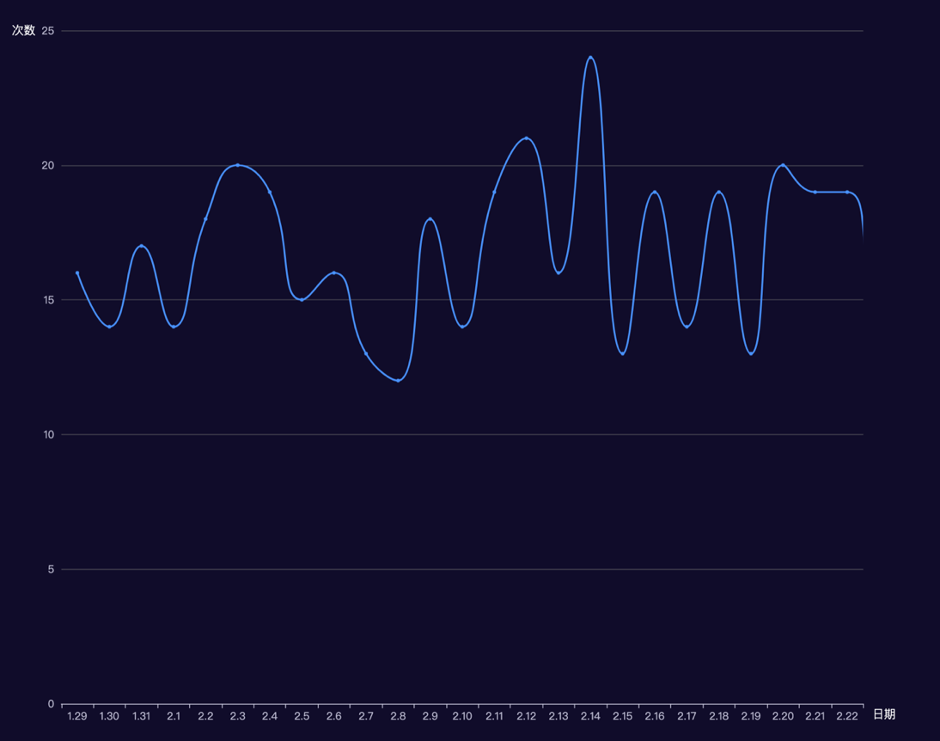Click the 次数 y-axis title

pyautogui.click(x=23, y=31)
